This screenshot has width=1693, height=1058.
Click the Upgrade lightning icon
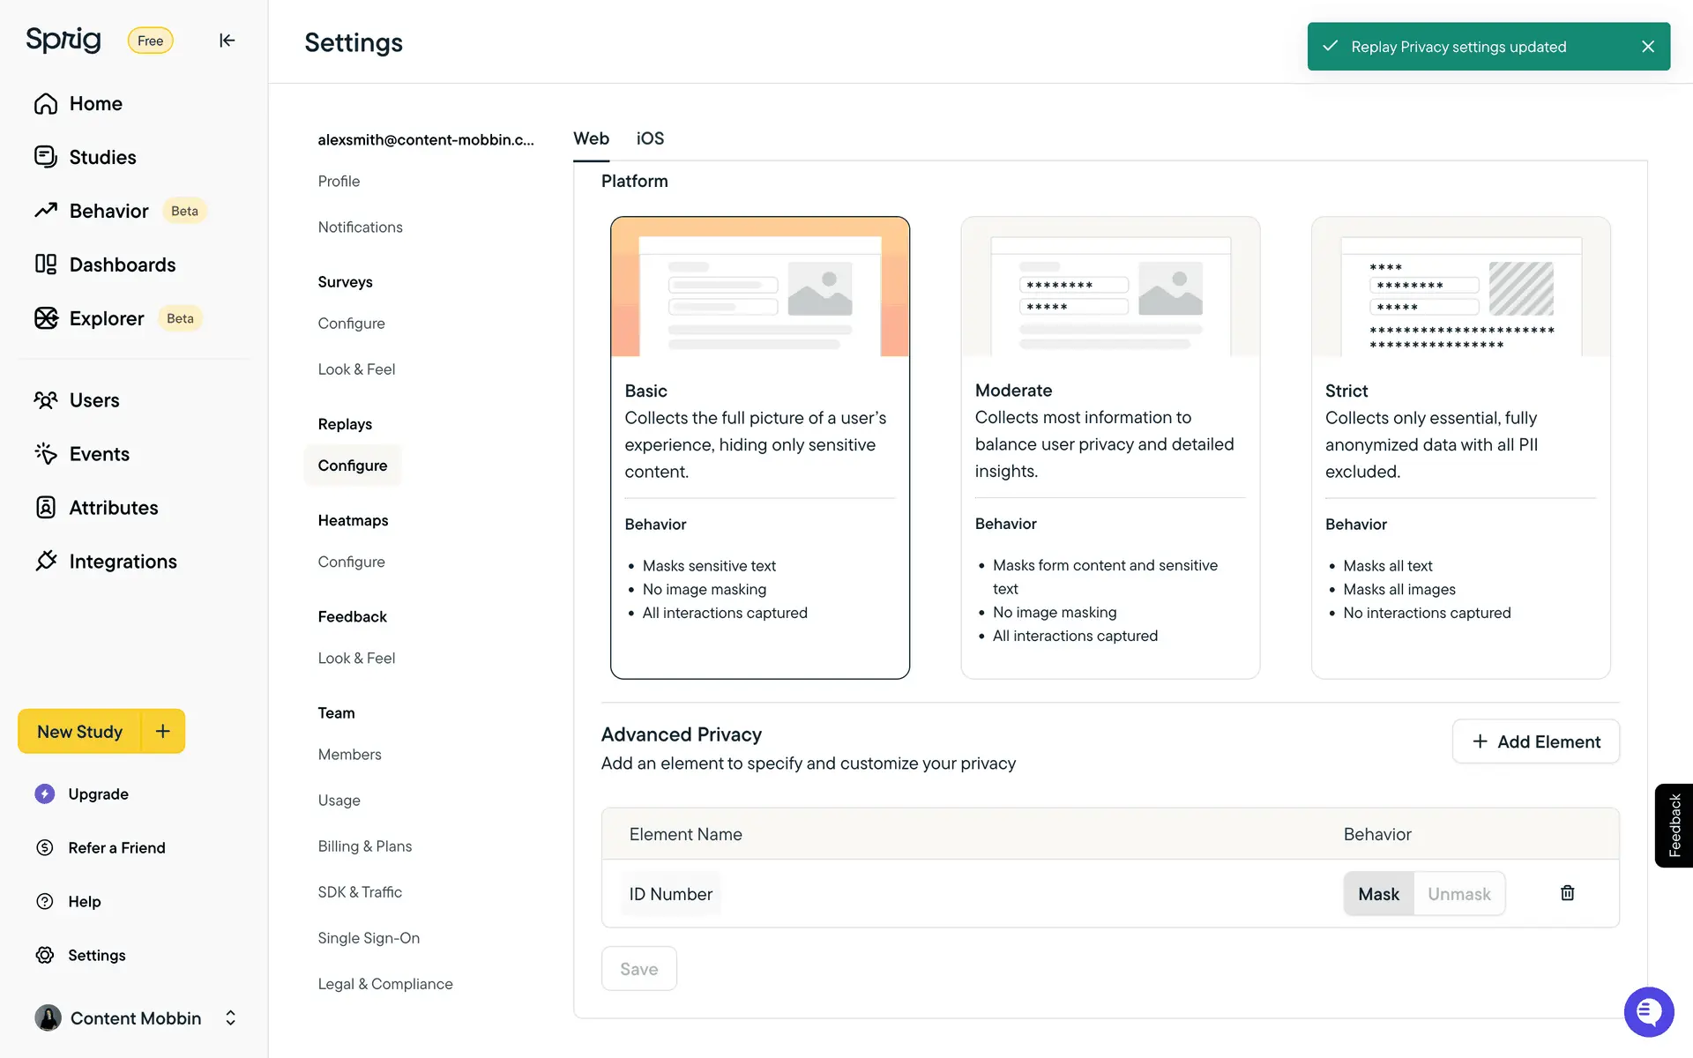pyautogui.click(x=45, y=793)
